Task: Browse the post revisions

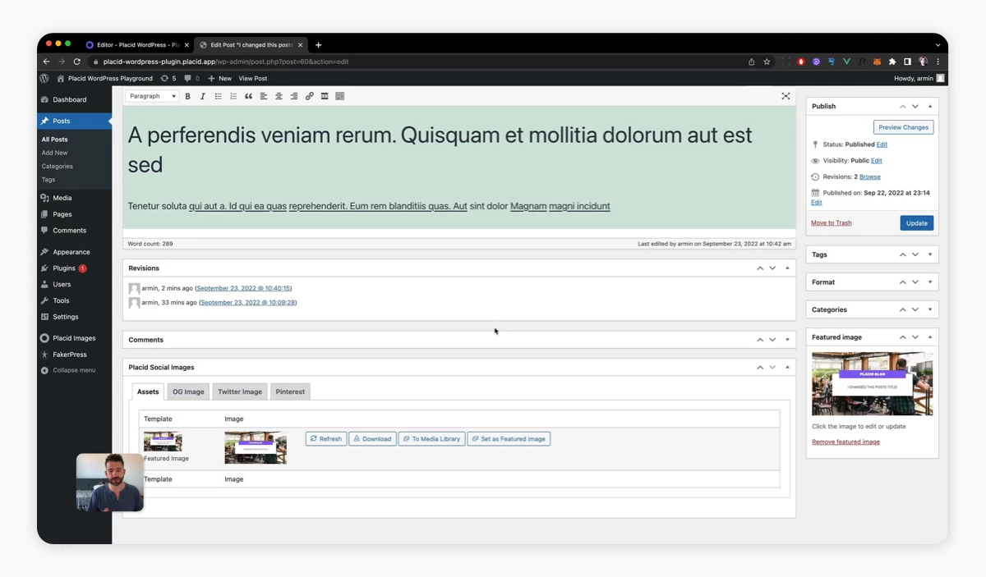Action: coord(870,177)
